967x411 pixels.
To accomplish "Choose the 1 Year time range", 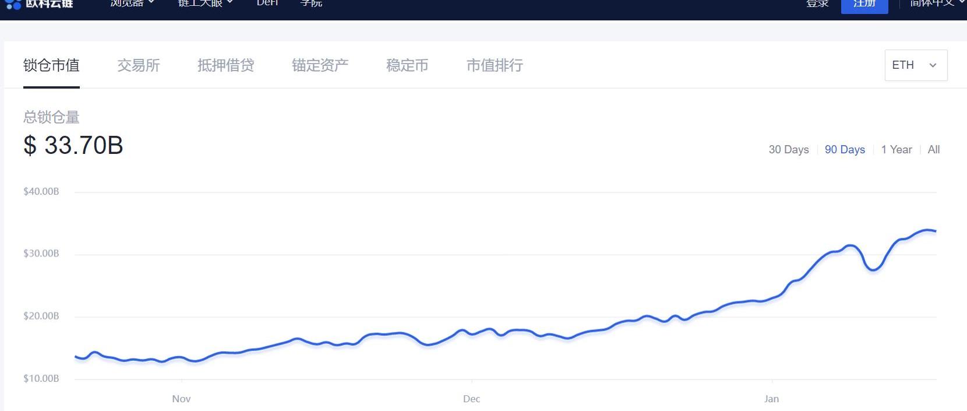I will click(896, 150).
